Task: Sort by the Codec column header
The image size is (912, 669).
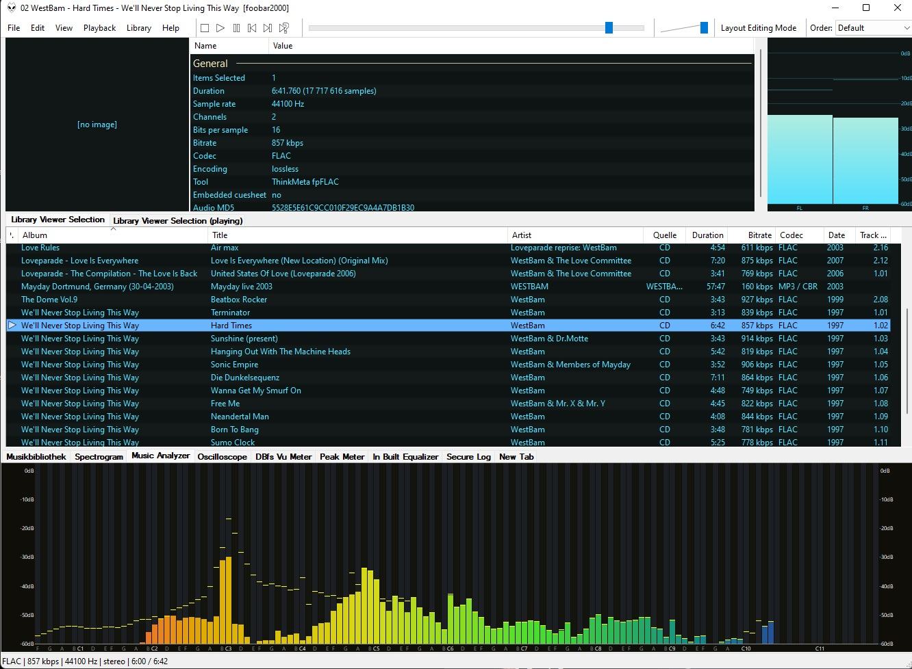Action: click(x=799, y=235)
